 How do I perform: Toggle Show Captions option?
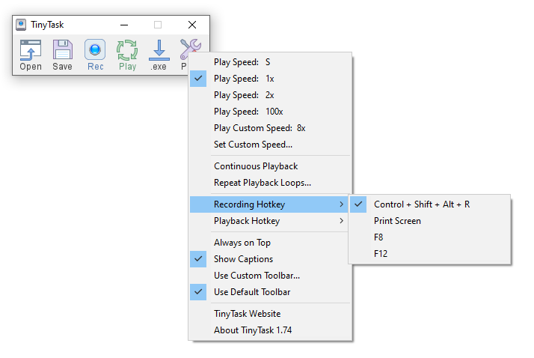click(271, 259)
